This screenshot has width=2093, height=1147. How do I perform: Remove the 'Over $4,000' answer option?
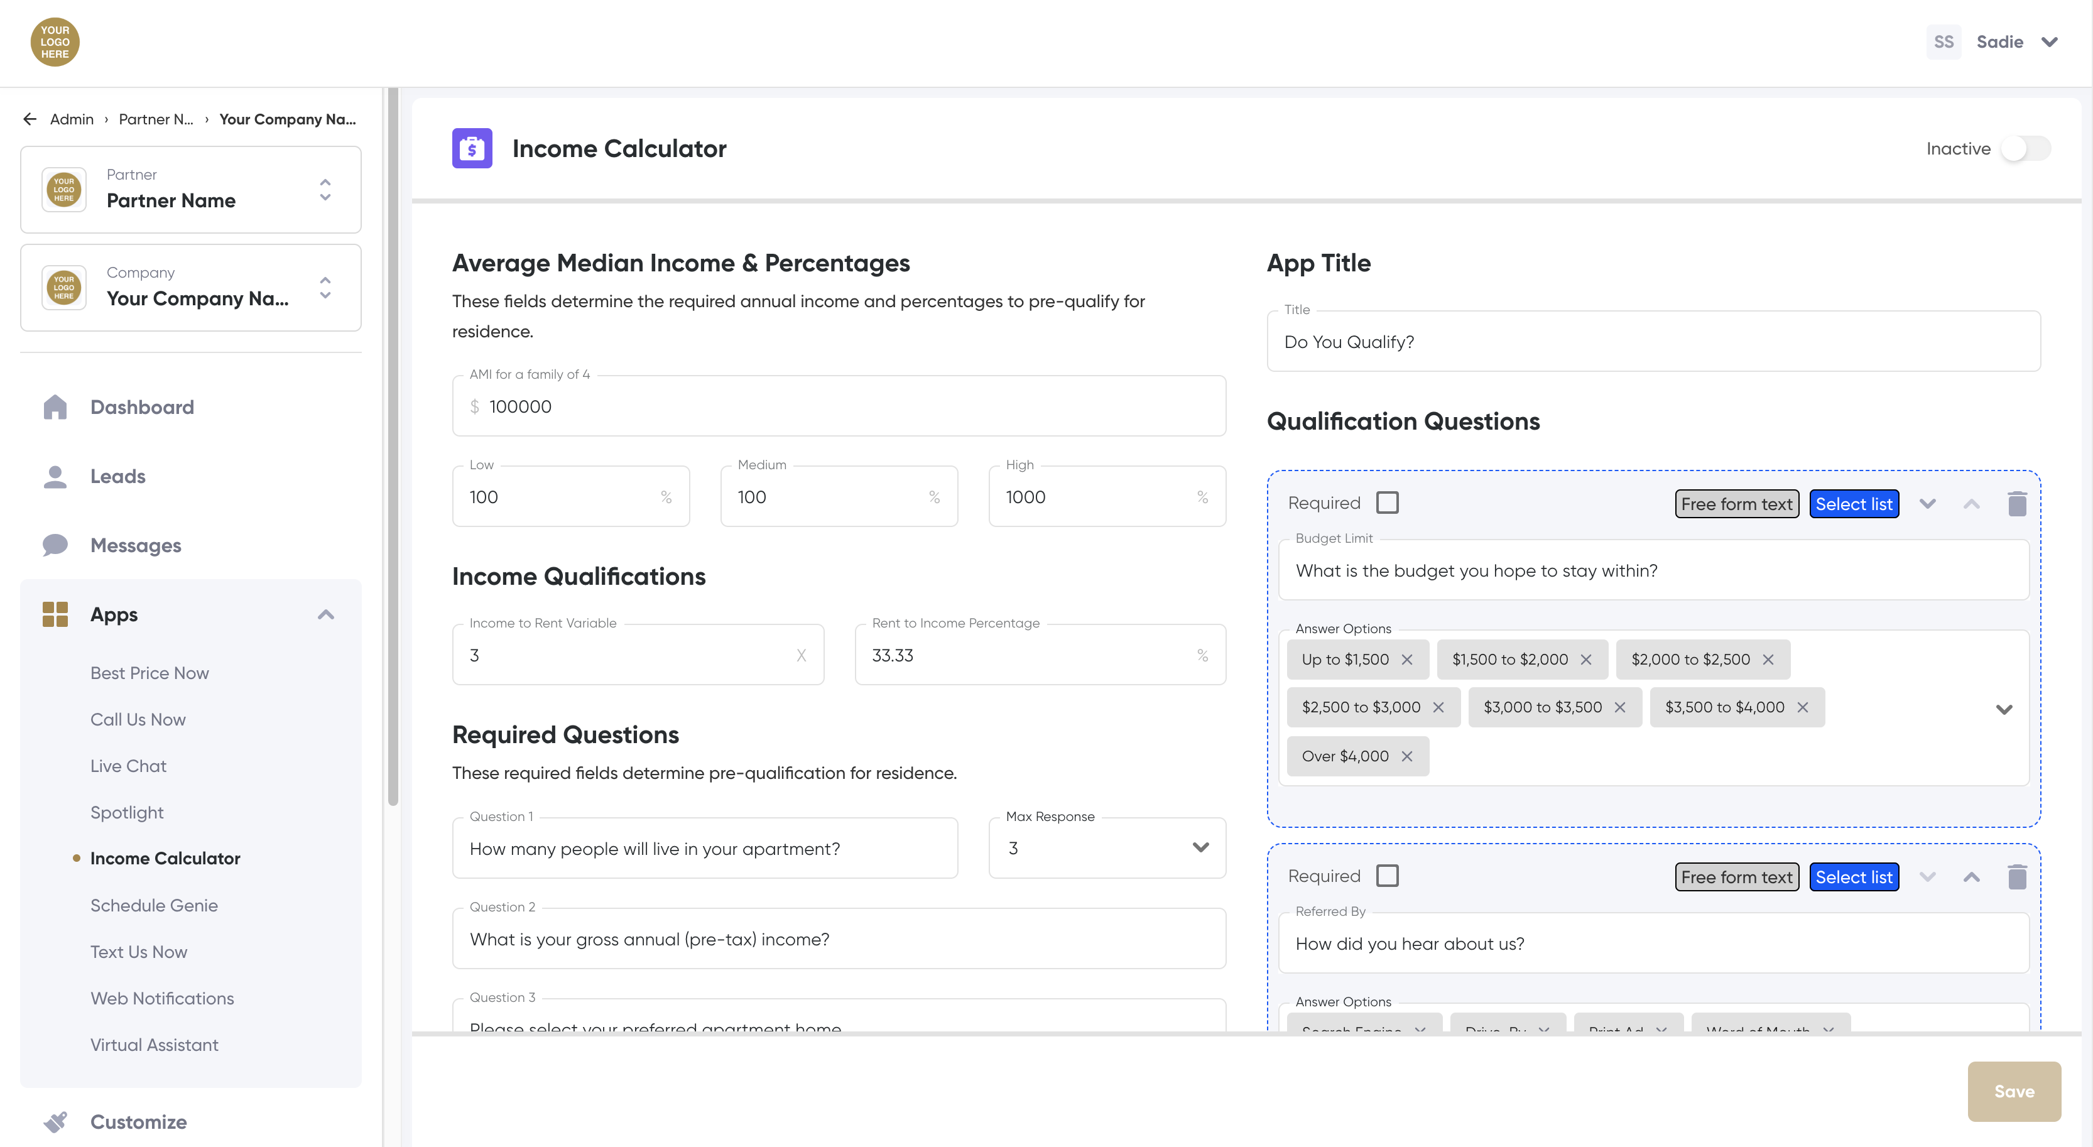1407,756
